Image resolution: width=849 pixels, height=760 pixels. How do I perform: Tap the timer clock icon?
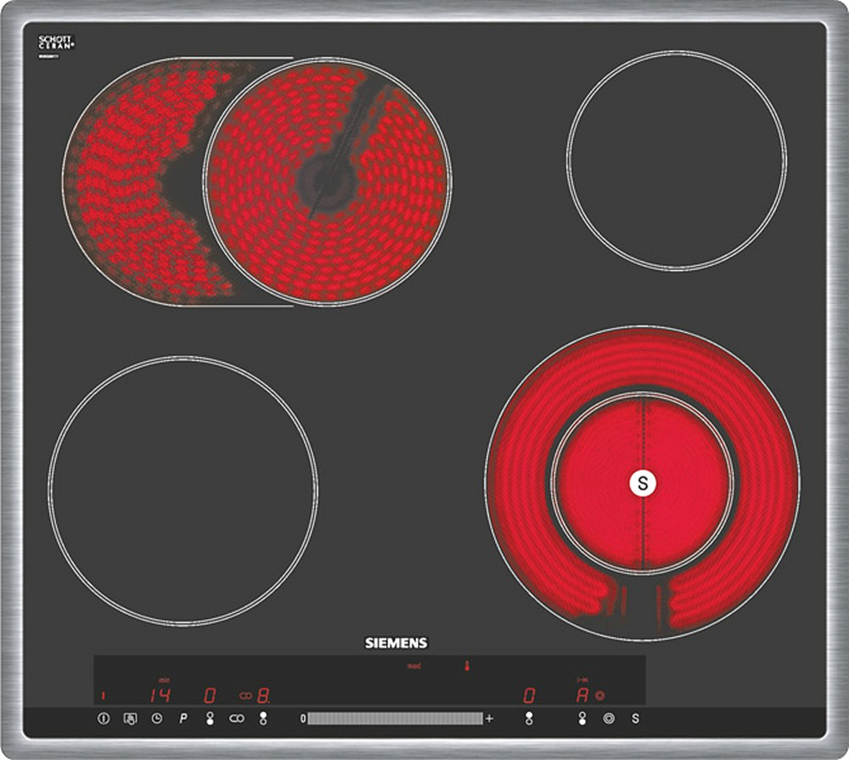pyautogui.click(x=156, y=718)
